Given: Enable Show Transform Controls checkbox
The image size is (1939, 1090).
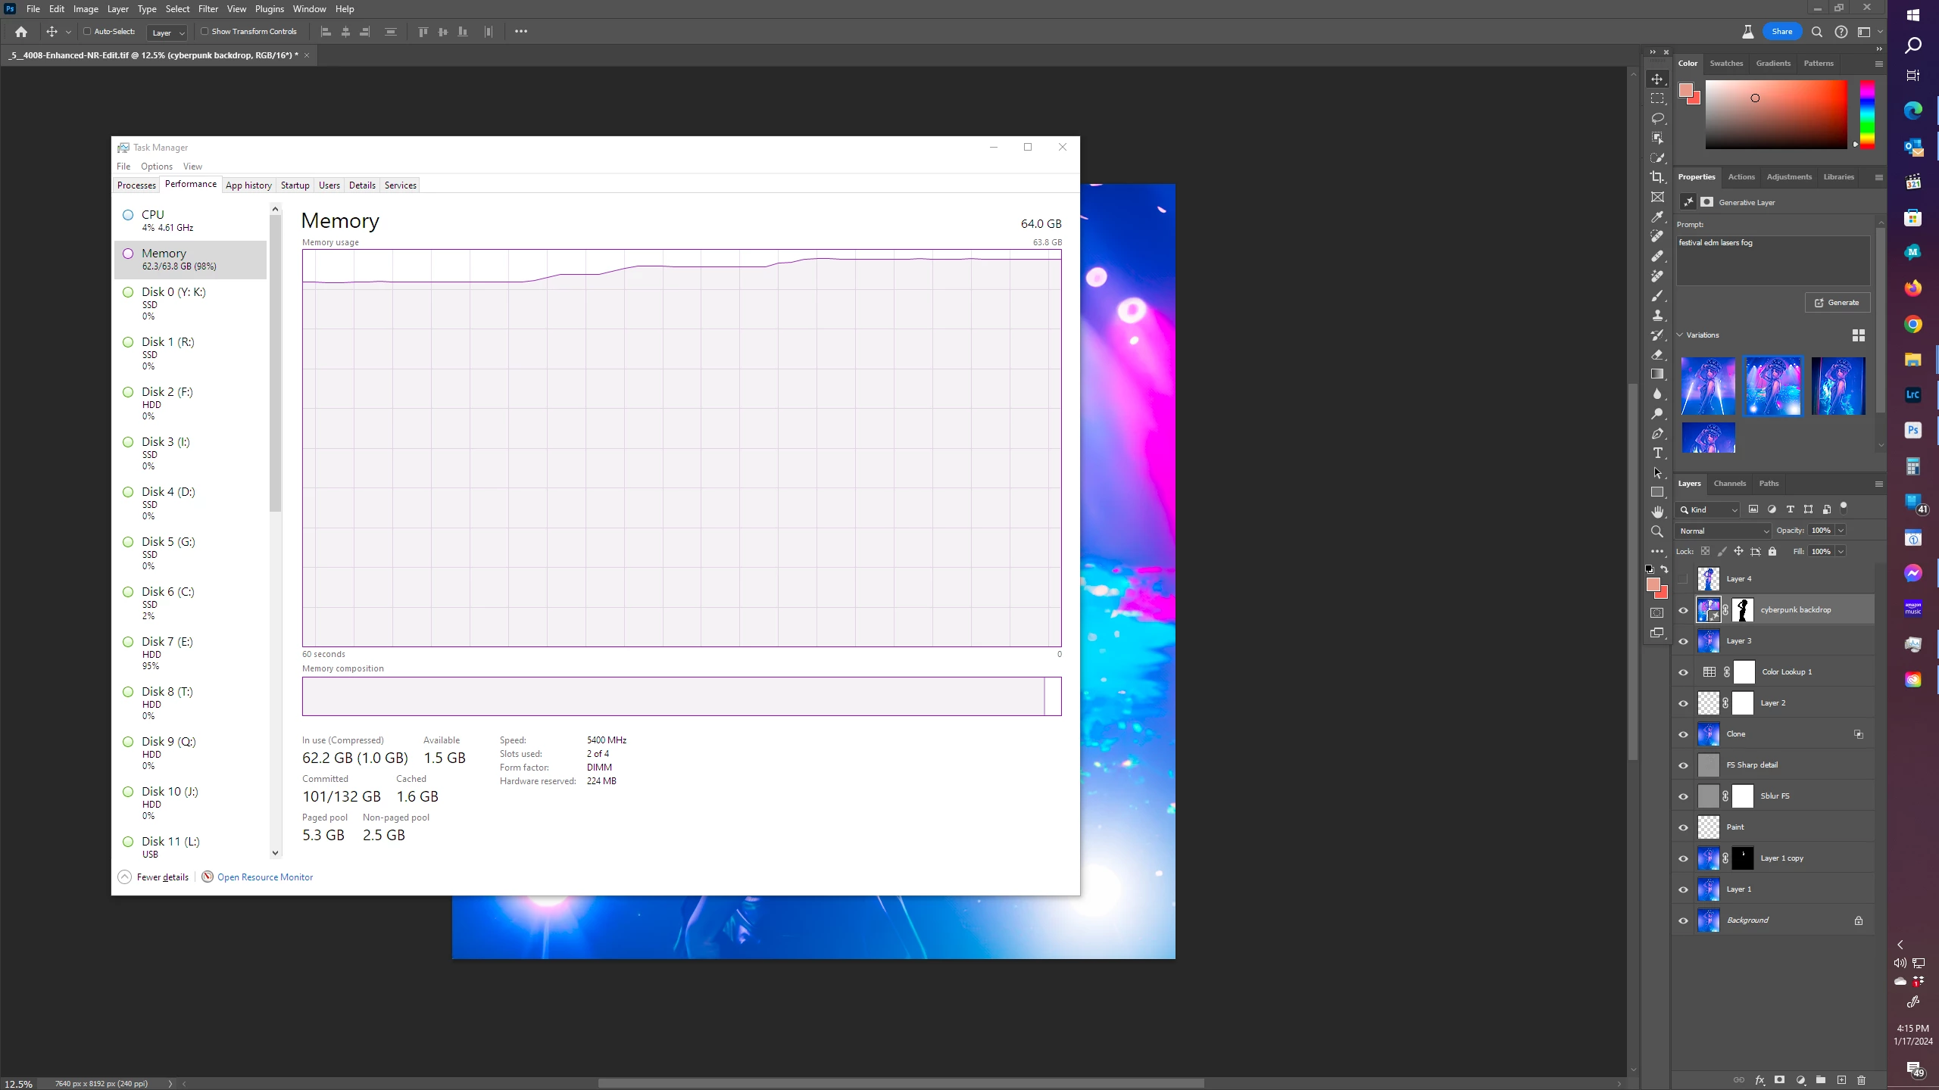Looking at the screenshot, I should [x=205, y=32].
